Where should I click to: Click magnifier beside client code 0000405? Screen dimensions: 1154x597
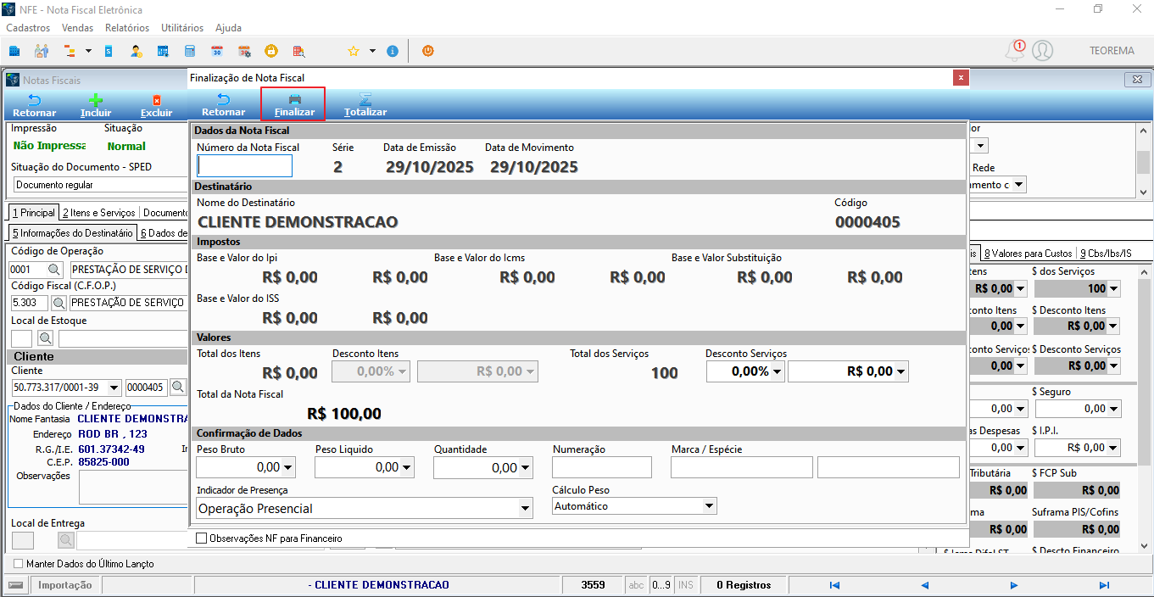click(x=178, y=387)
